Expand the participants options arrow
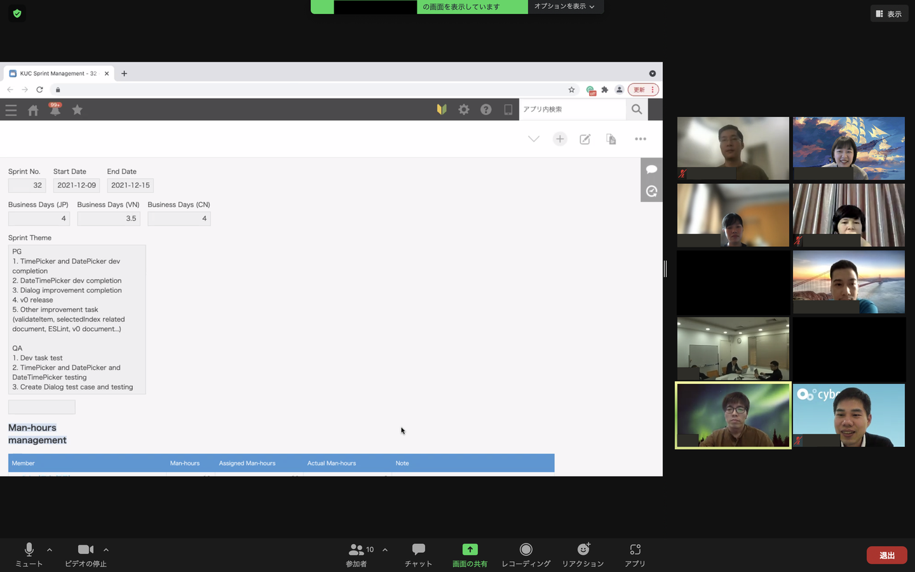 point(385,550)
